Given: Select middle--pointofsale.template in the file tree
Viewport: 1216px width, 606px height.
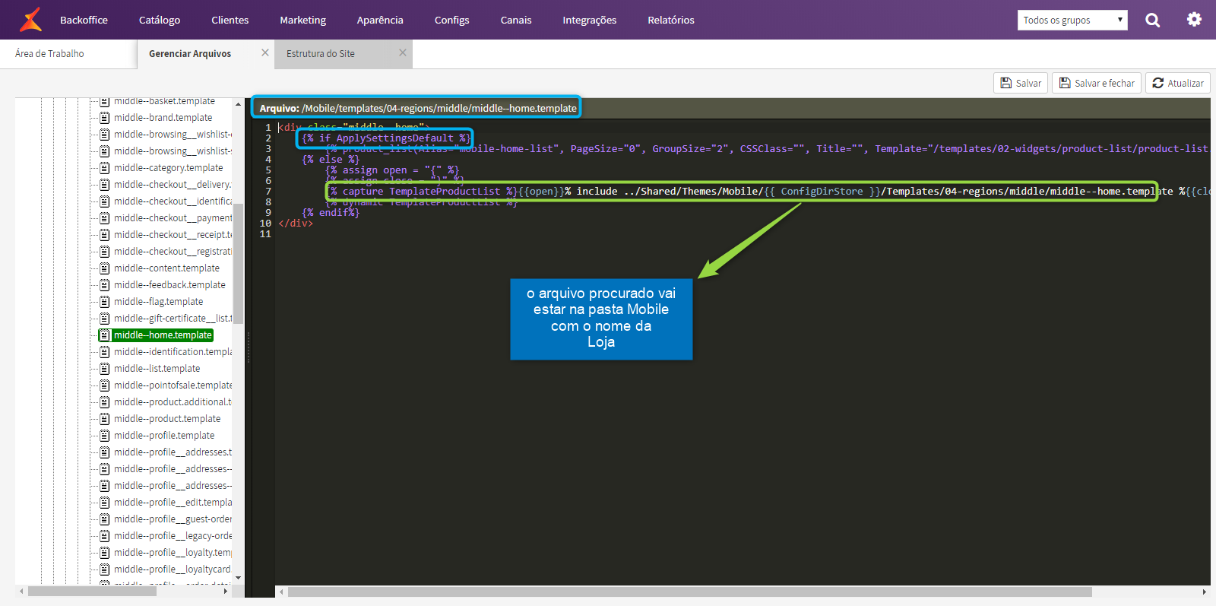Looking at the screenshot, I should [173, 385].
